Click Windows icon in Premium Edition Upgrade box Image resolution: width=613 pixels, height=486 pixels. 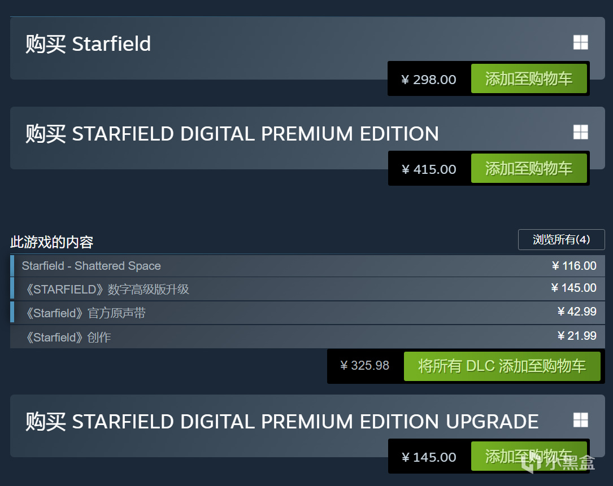tap(581, 420)
